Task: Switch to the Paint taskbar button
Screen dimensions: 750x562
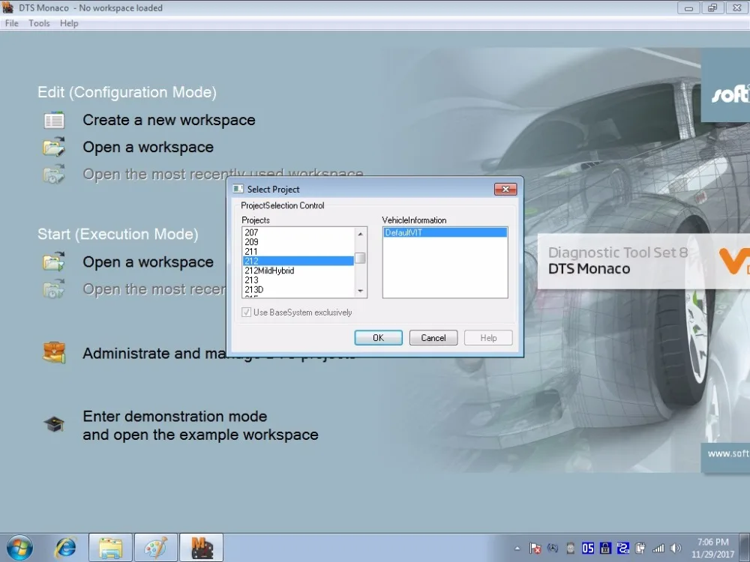Action: click(x=156, y=548)
